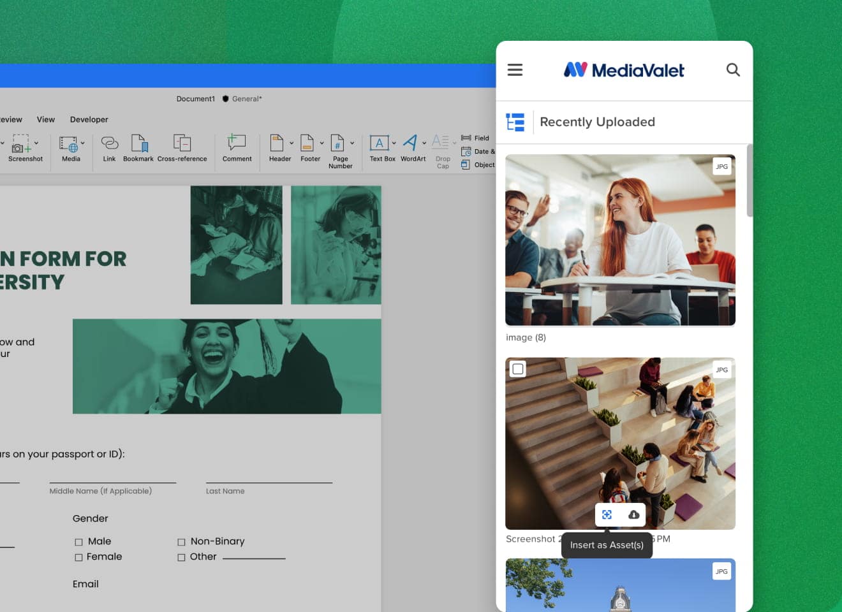
Task: Click the Drop Cap icon
Action: [440, 143]
